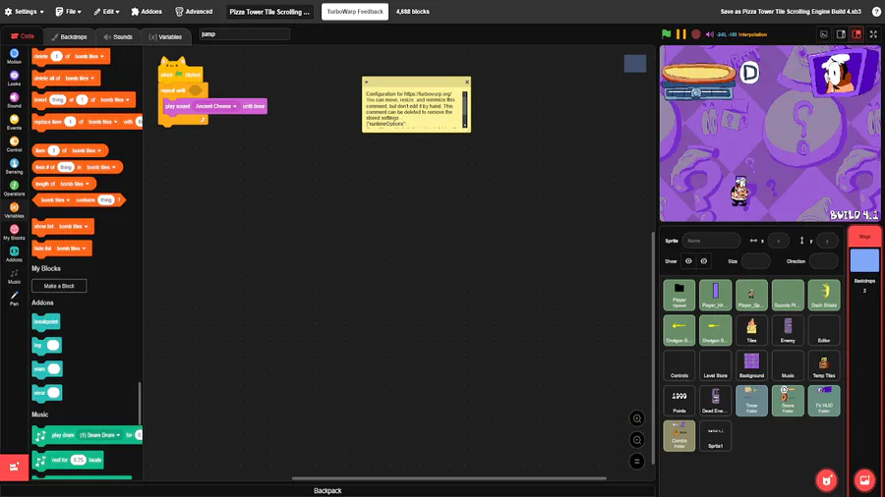Screen dimensions: 885x497
Task: Open the Sound block category
Action: [14, 100]
